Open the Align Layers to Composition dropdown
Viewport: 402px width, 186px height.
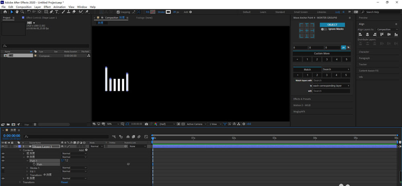[386, 29]
